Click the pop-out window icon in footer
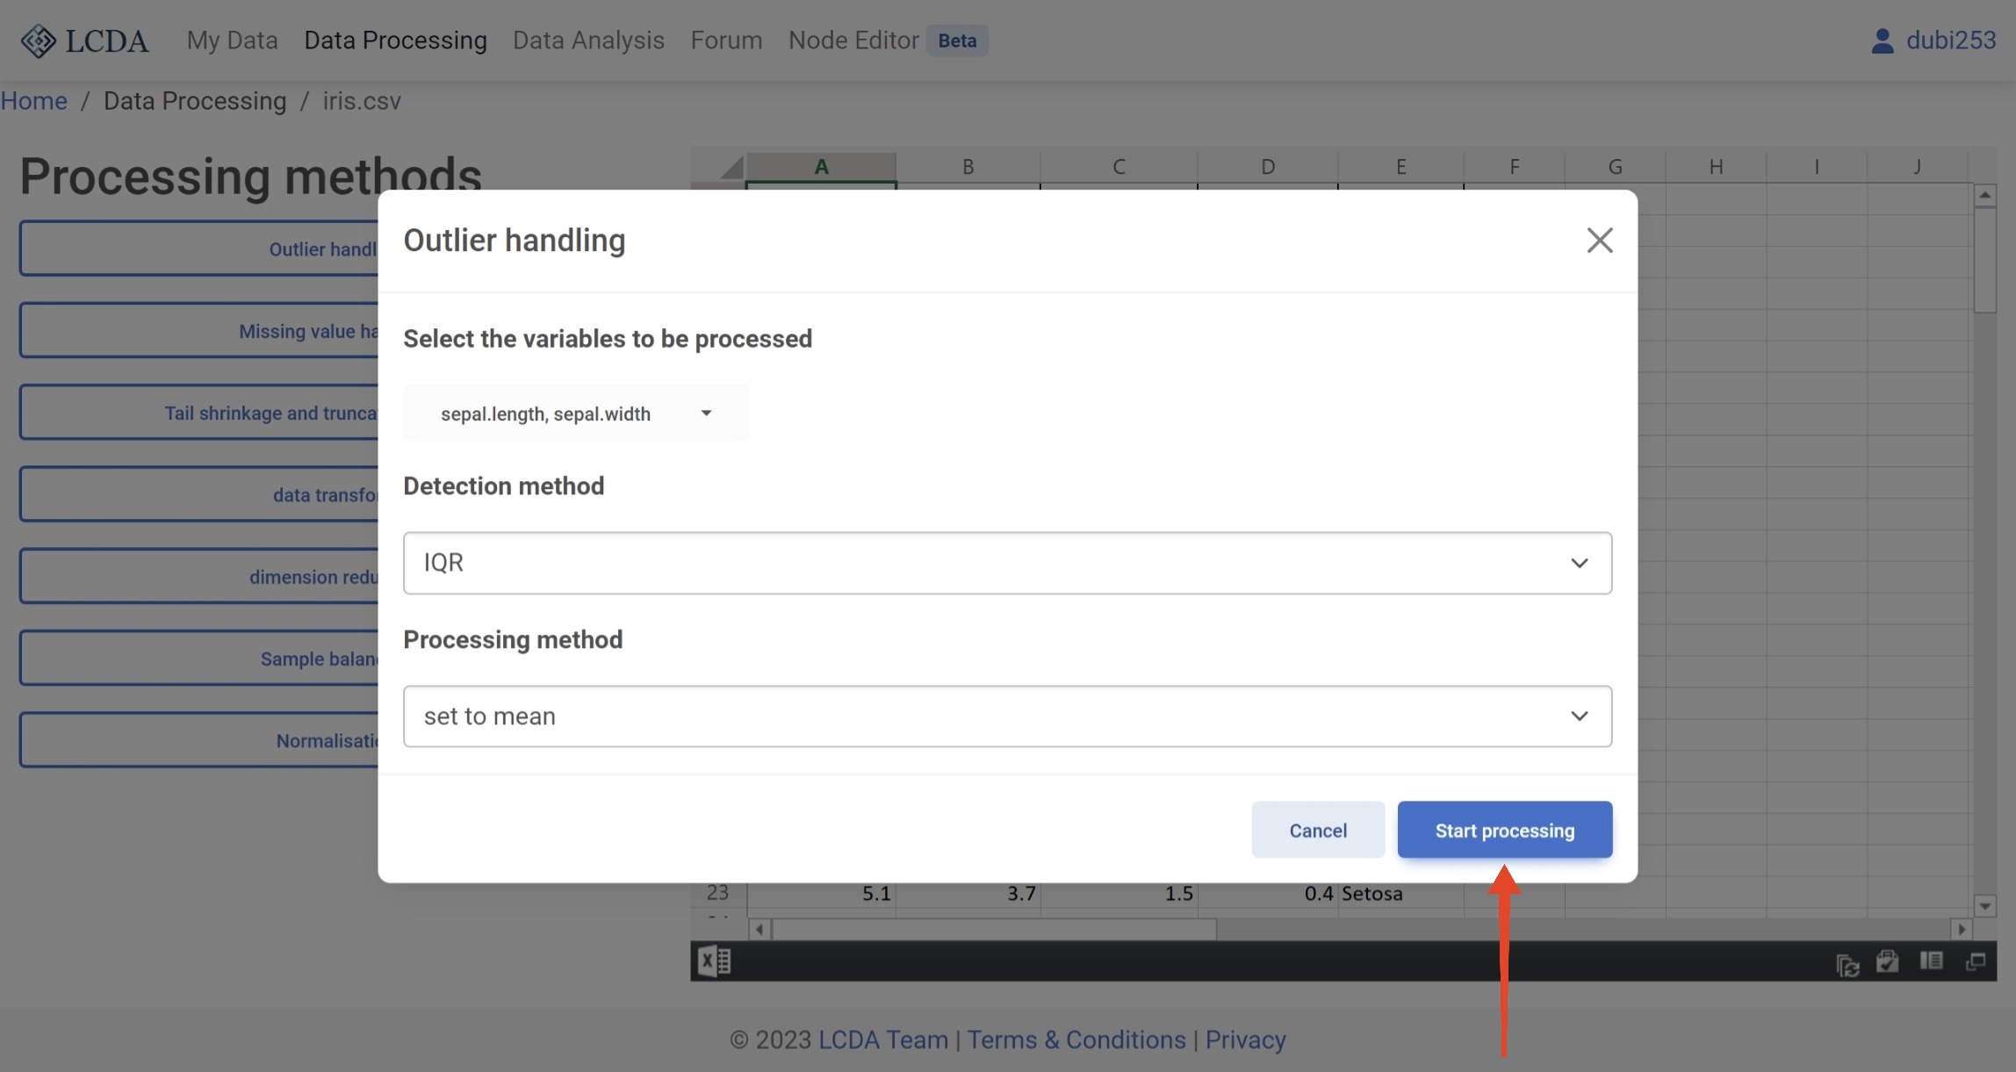This screenshot has height=1072, width=2016. 1976,962
